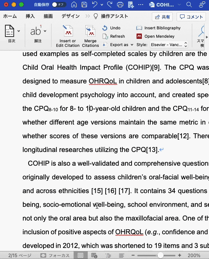Click the zoom in plus button
This screenshot has width=209, height=259.
pyautogui.click(x=180, y=255)
